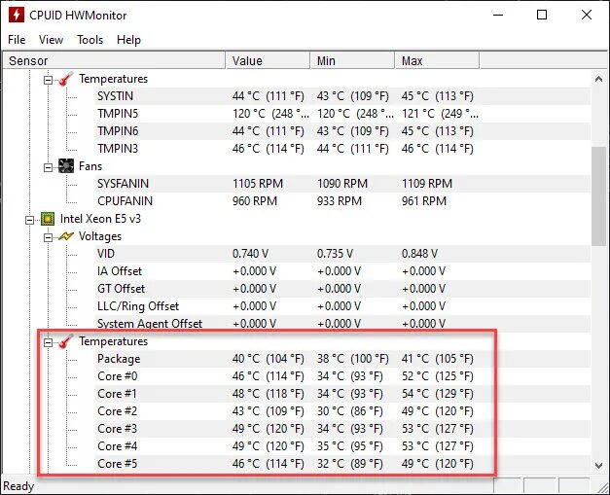Select the System Agent Offset row
The image size is (610, 495).
342,324
